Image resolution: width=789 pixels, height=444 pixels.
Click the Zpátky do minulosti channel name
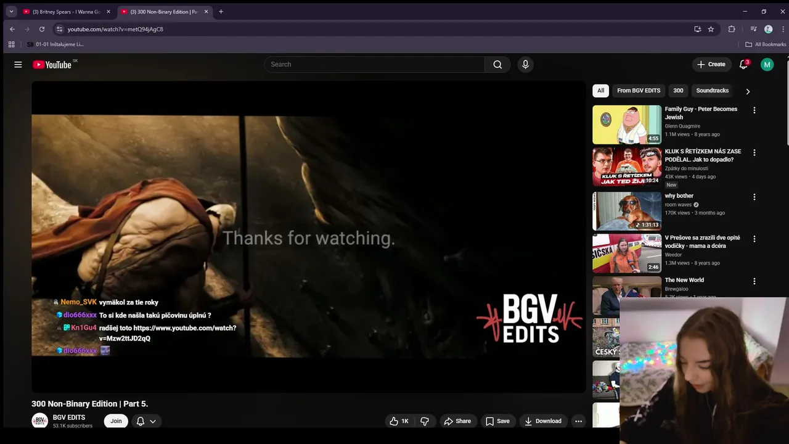pos(686,168)
